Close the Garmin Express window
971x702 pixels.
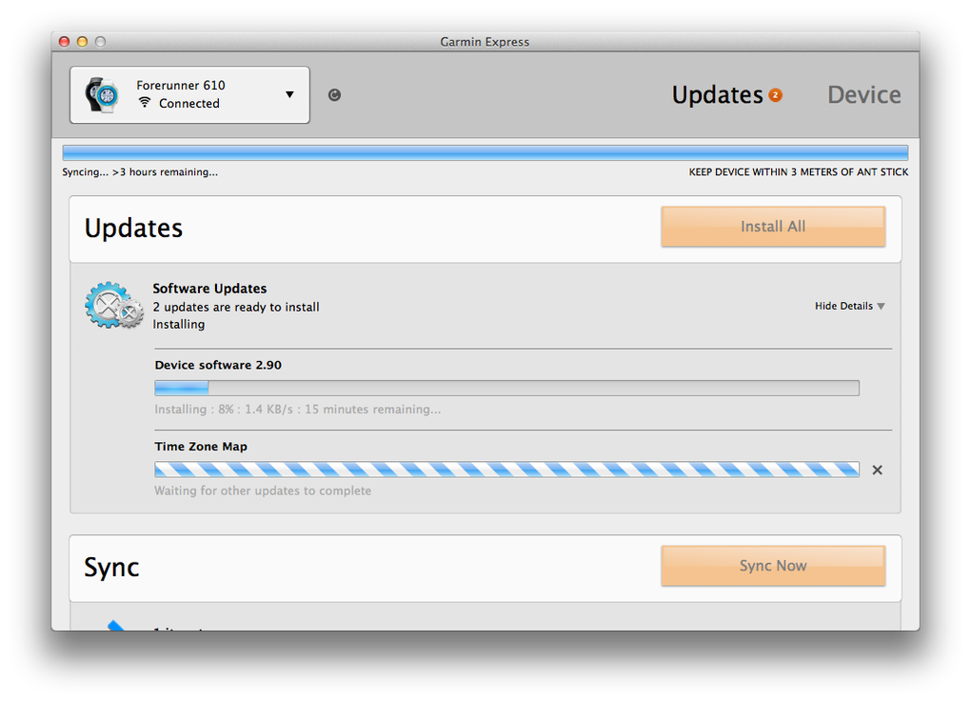64,42
